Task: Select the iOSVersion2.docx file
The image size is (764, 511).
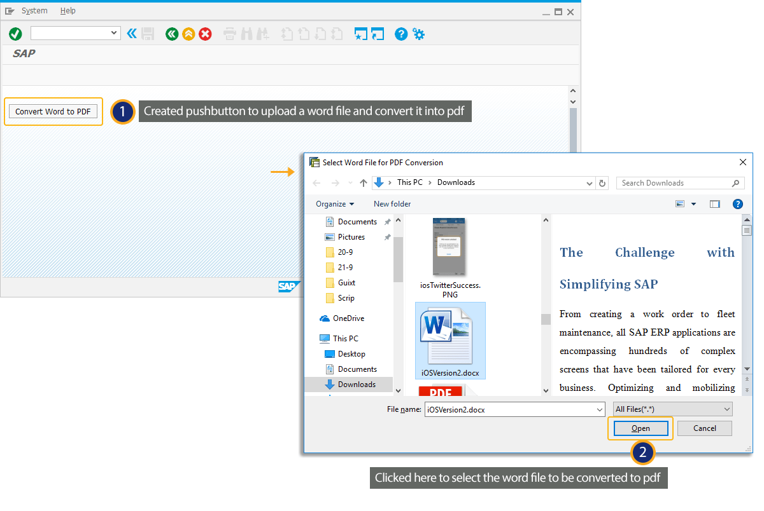Action: tap(450, 341)
